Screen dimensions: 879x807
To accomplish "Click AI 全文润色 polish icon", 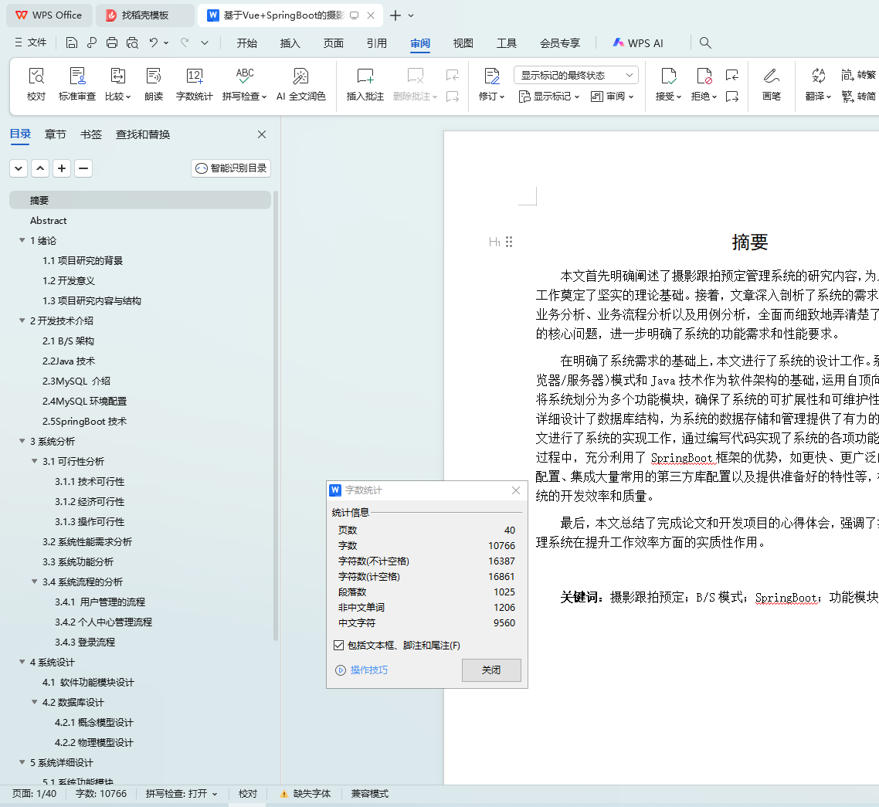I will [x=301, y=84].
